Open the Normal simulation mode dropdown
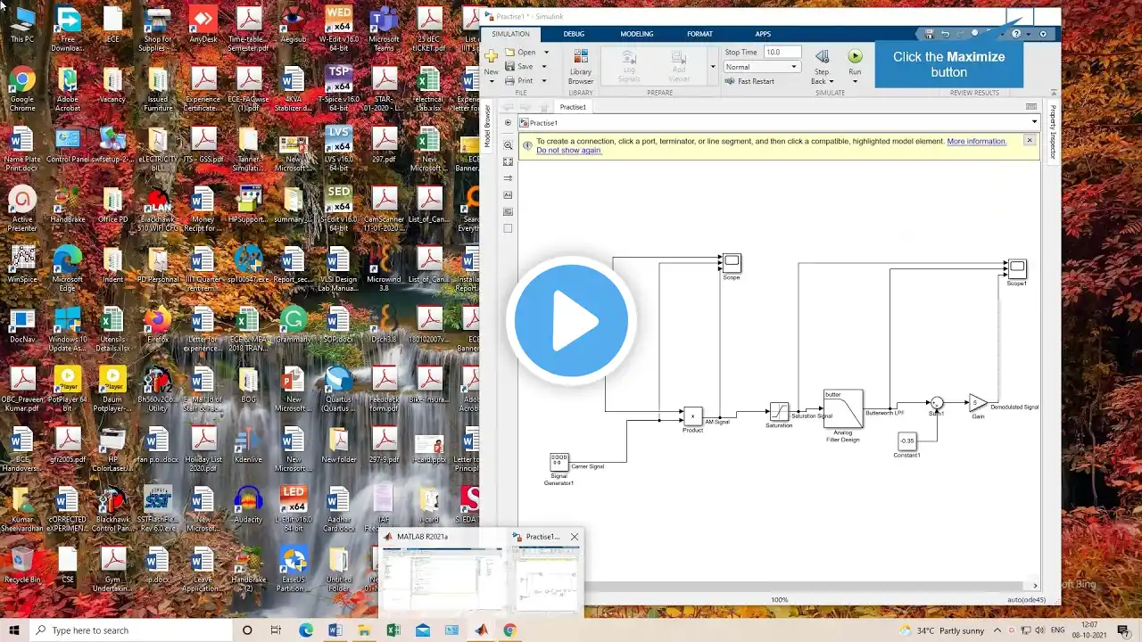The image size is (1142, 642). click(761, 67)
